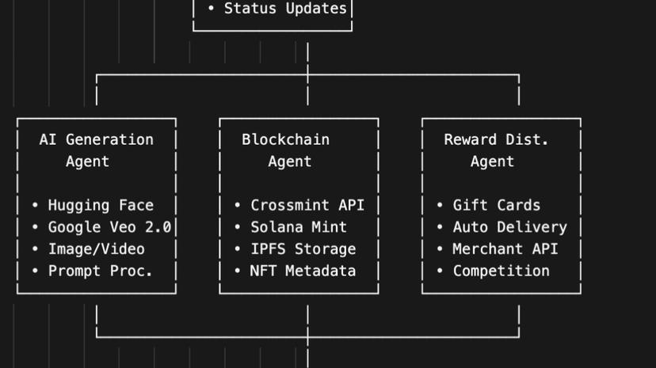
Task: Click the Prompt Proc. list item
Action: pyautogui.click(x=101, y=271)
